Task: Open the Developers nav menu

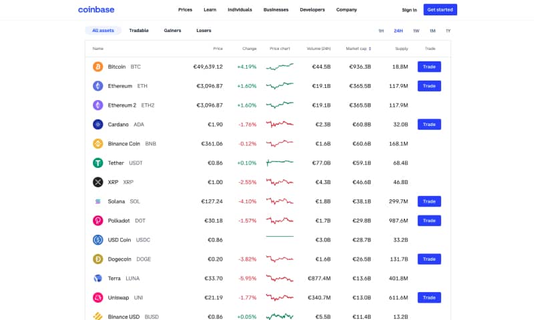Action: (312, 9)
